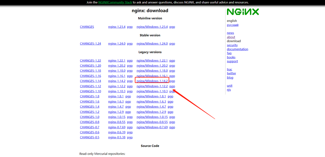Open CHANGES-1.0 link
The height and width of the screenshot is (157, 325).
89,117
